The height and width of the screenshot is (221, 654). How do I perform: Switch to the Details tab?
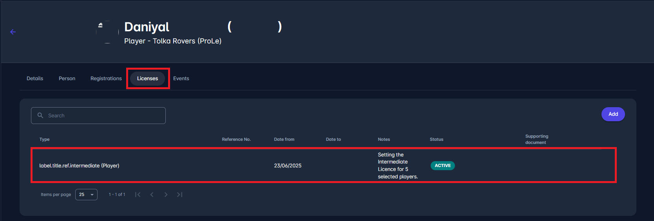coord(35,79)
